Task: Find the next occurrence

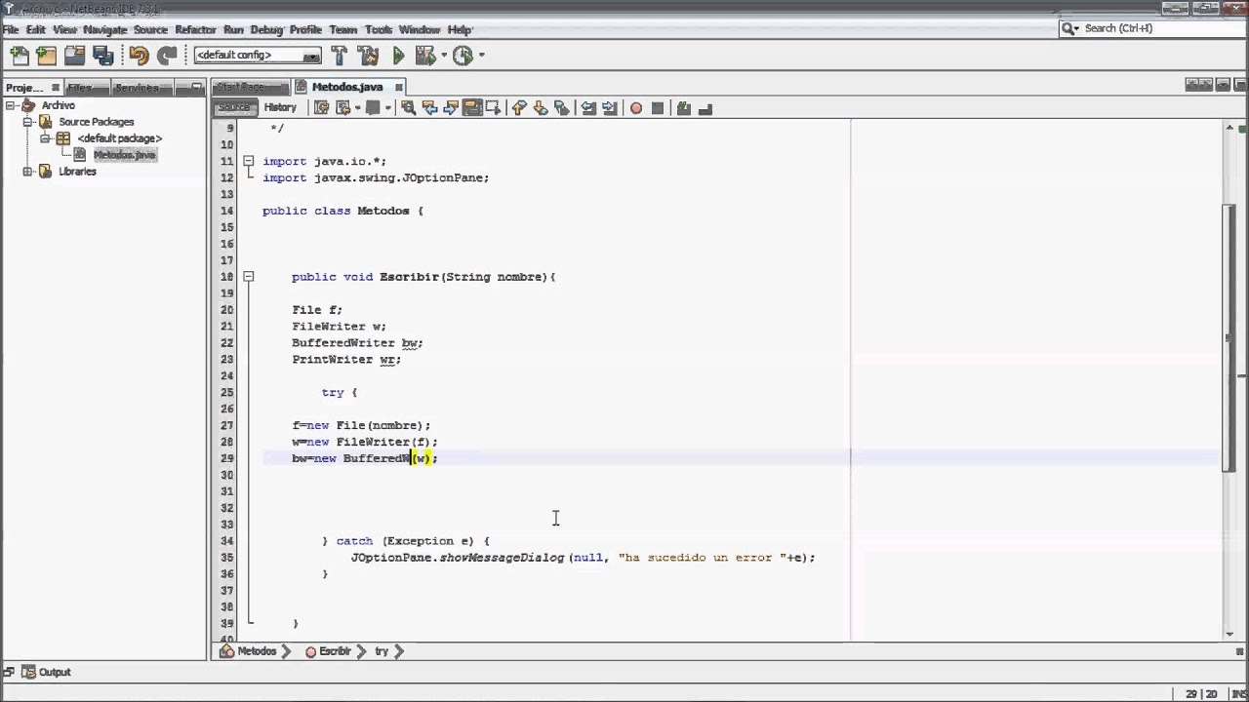Action: (x=451, y=108)
